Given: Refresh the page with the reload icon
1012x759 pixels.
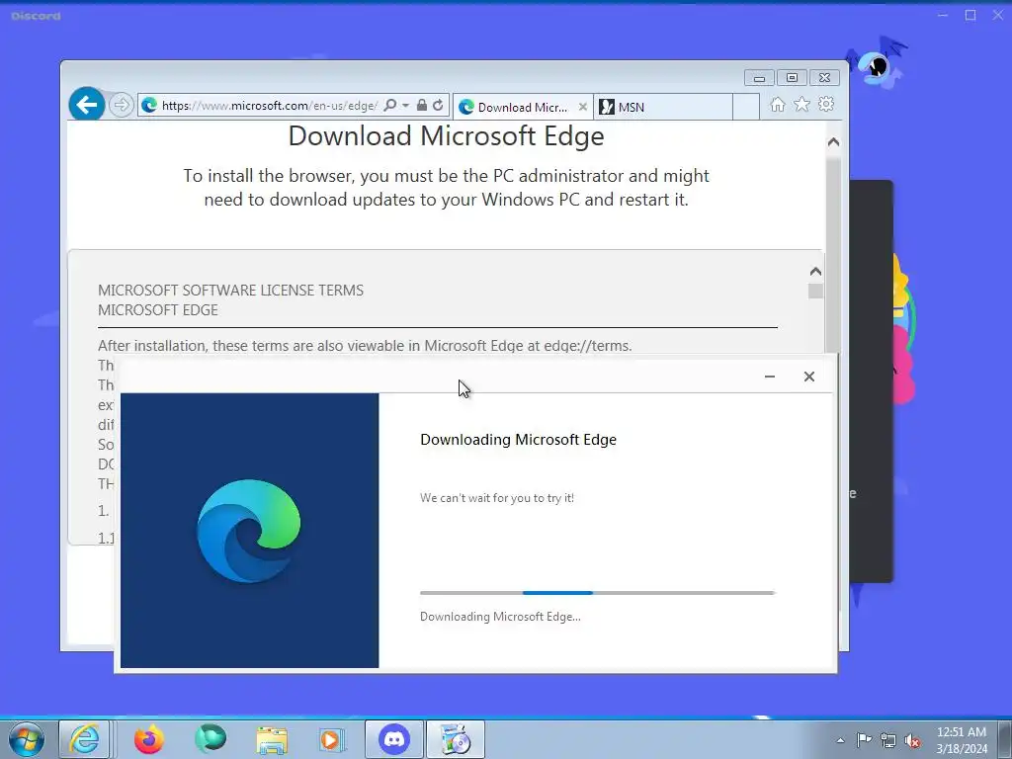Looking at the screenshot, I should point(438,105).
